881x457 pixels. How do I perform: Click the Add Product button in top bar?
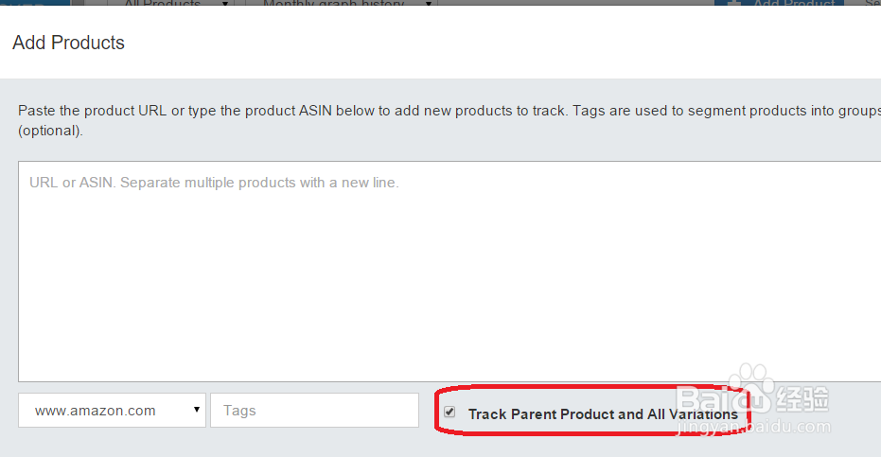click(x=780, y=3)
